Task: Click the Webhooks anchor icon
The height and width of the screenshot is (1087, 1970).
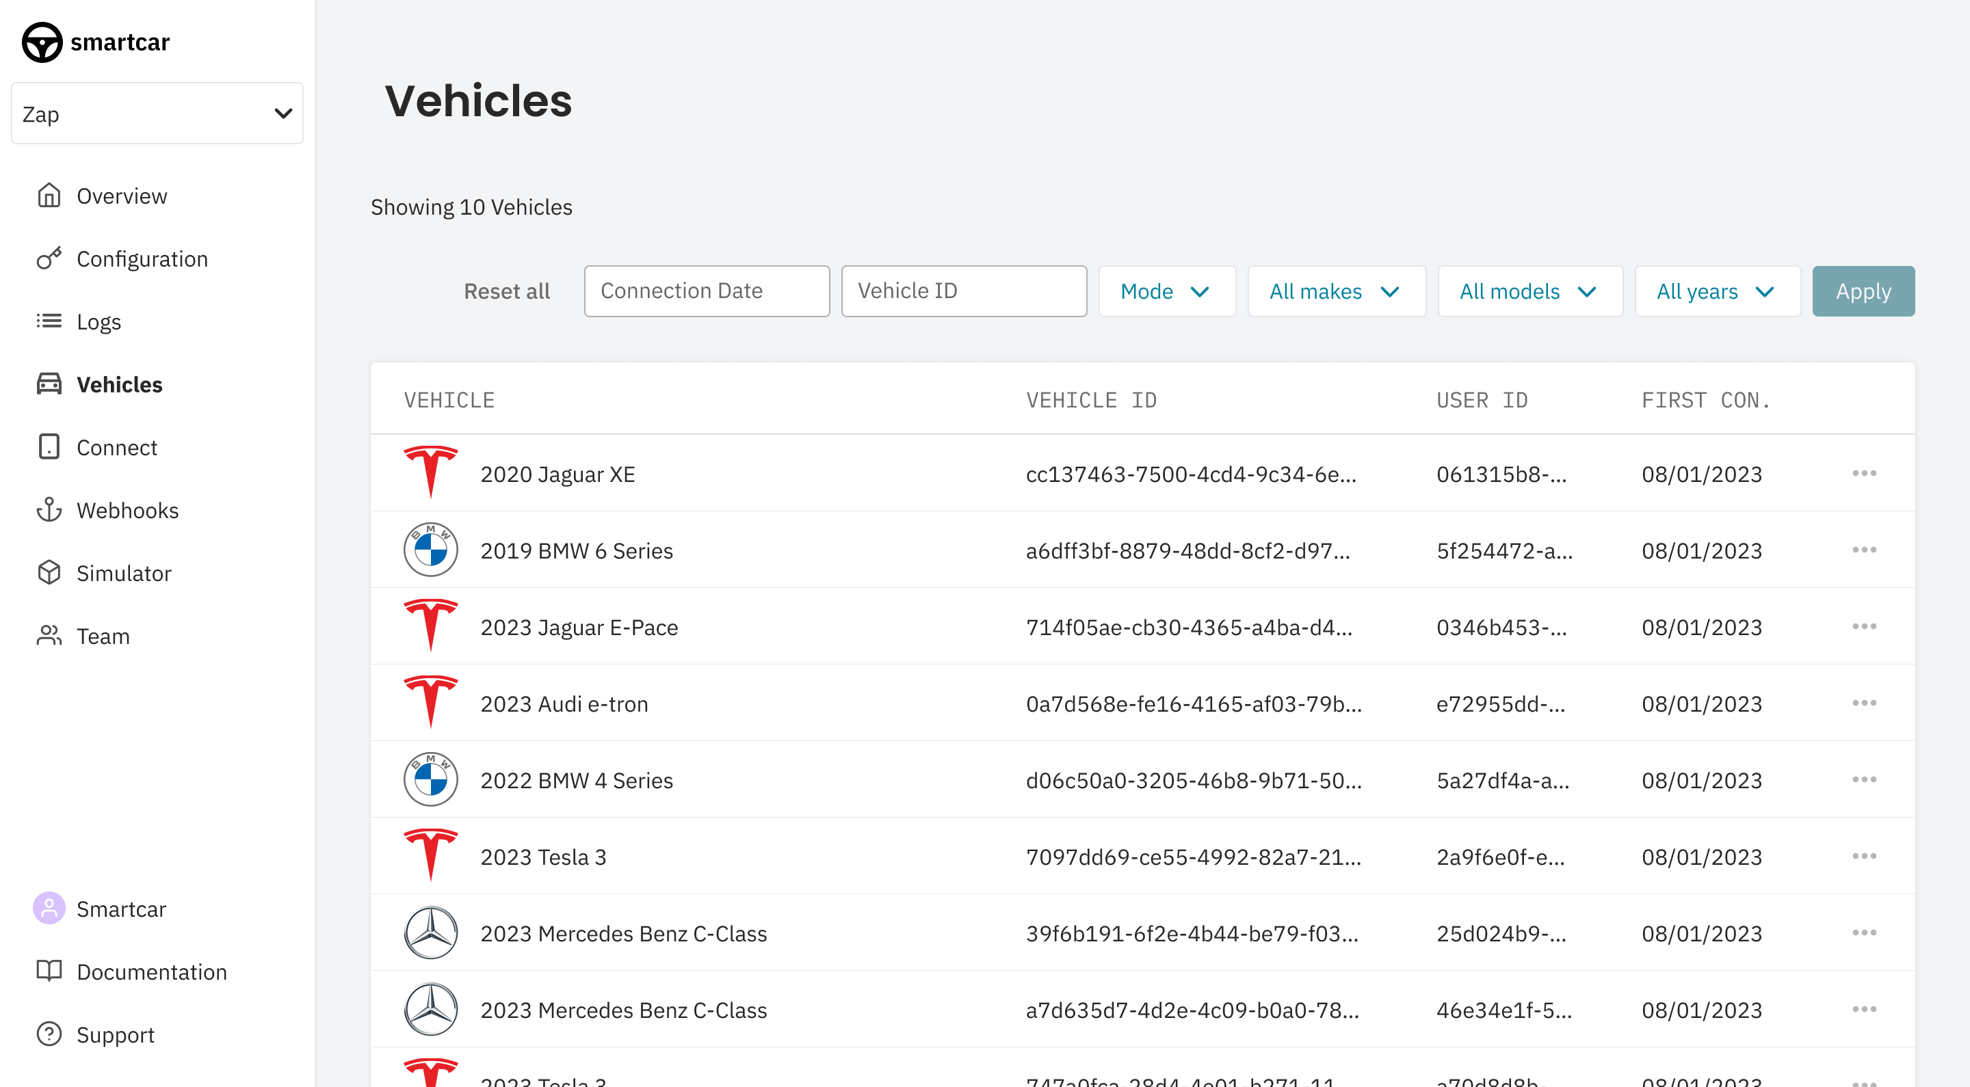Action: [x=49, y=509]
